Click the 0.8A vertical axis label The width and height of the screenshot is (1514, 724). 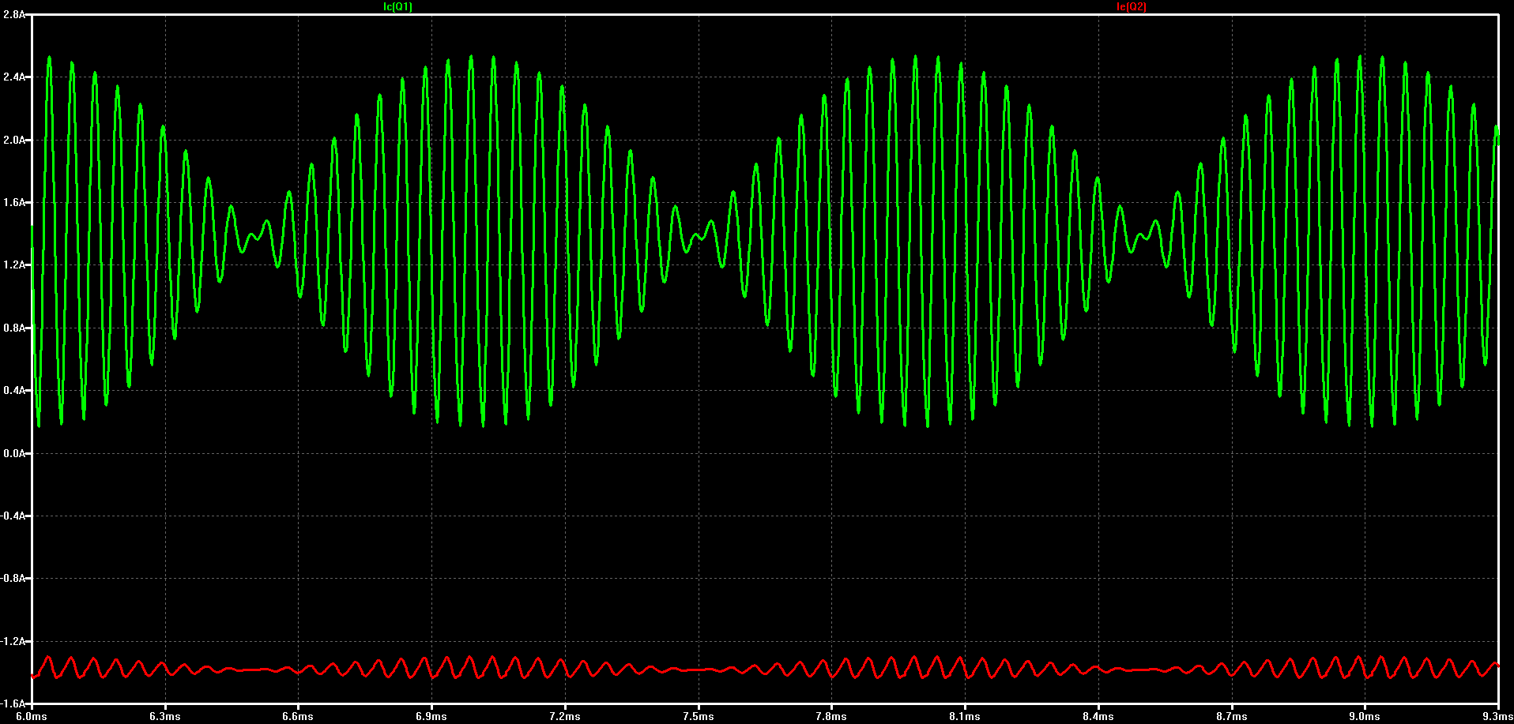click(x=14, y=328)
